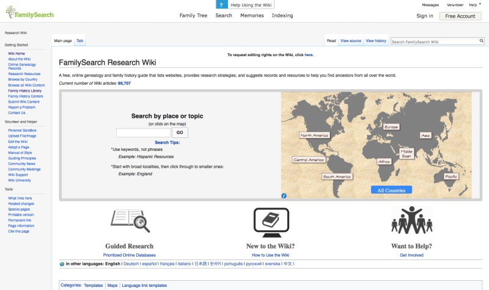Open the Templates category link
Screen dimensions: 489x290
[94, 285]
